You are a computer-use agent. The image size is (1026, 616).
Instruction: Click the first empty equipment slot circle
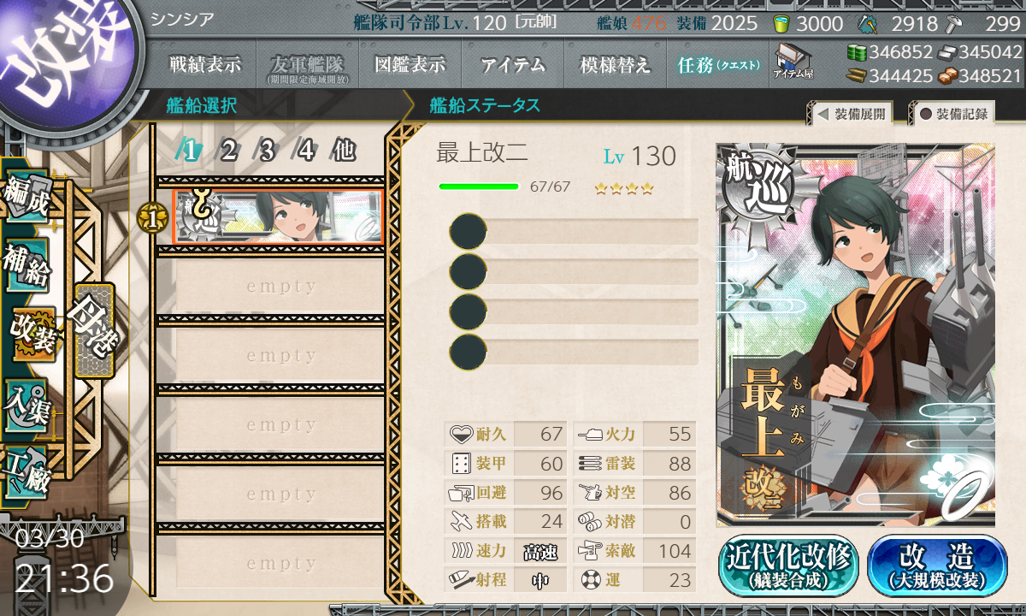click(x=468, y=231)
